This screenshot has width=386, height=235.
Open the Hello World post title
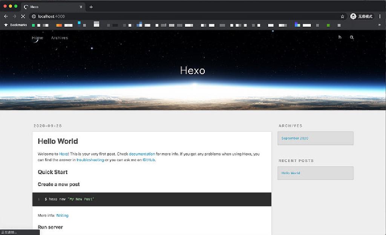point(58,141)
